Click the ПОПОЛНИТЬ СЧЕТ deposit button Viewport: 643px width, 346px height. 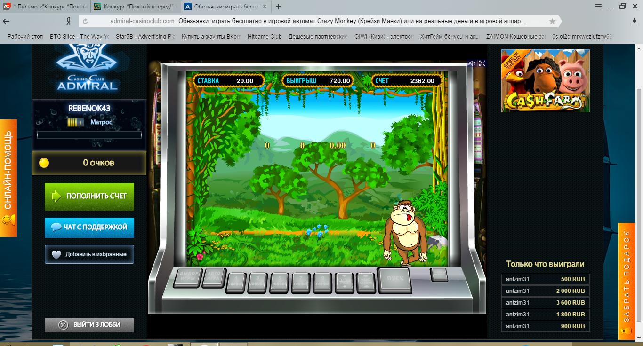coord(89,196)
